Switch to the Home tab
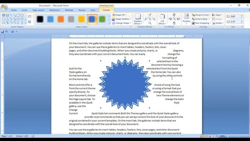The image size is (250, 141). (14, 10)
